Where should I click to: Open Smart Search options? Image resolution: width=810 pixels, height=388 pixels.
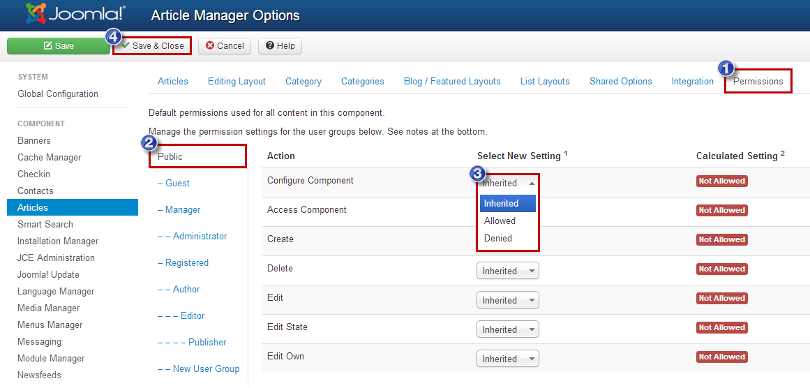(x=45, y=224)
